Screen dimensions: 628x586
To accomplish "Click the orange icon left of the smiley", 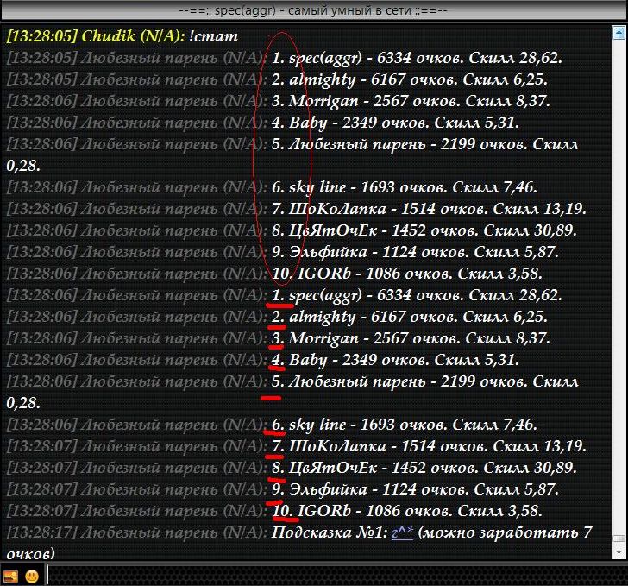I will tap(12, 575).
